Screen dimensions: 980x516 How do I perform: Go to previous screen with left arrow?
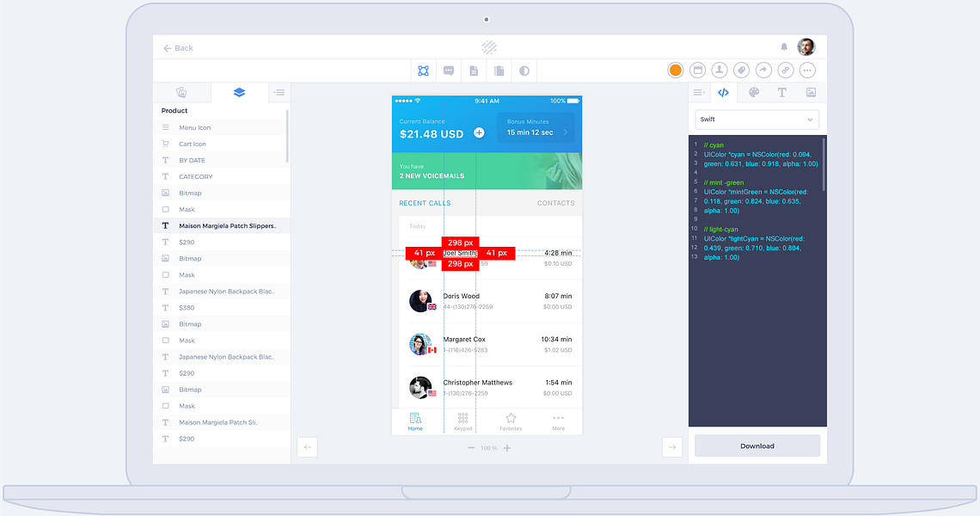tap(307, 447)
